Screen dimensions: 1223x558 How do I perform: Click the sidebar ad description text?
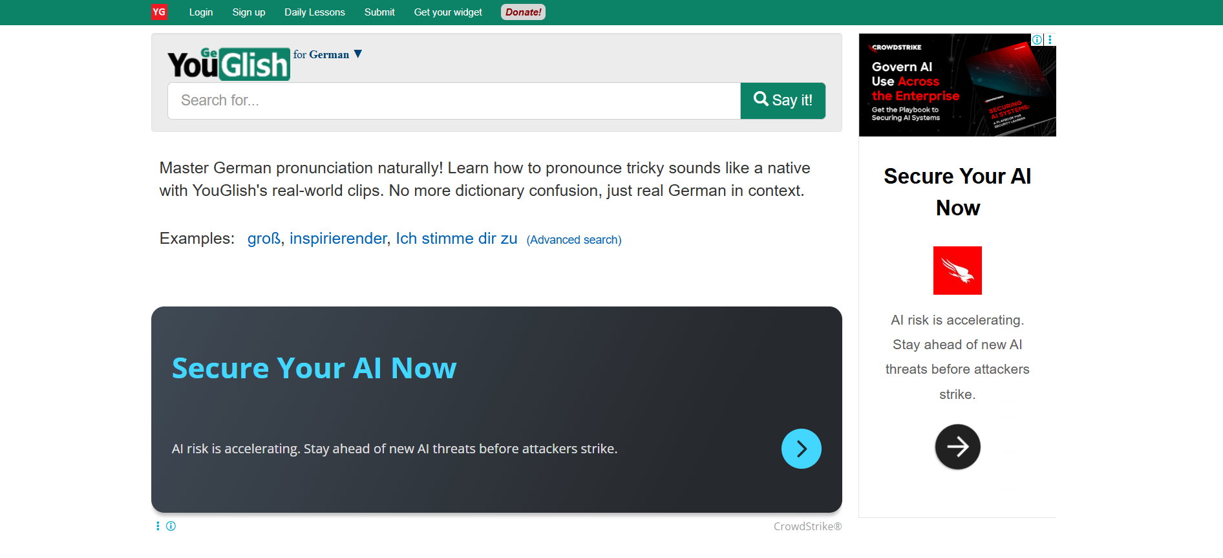pyautogui.click(x=957, y=357)
